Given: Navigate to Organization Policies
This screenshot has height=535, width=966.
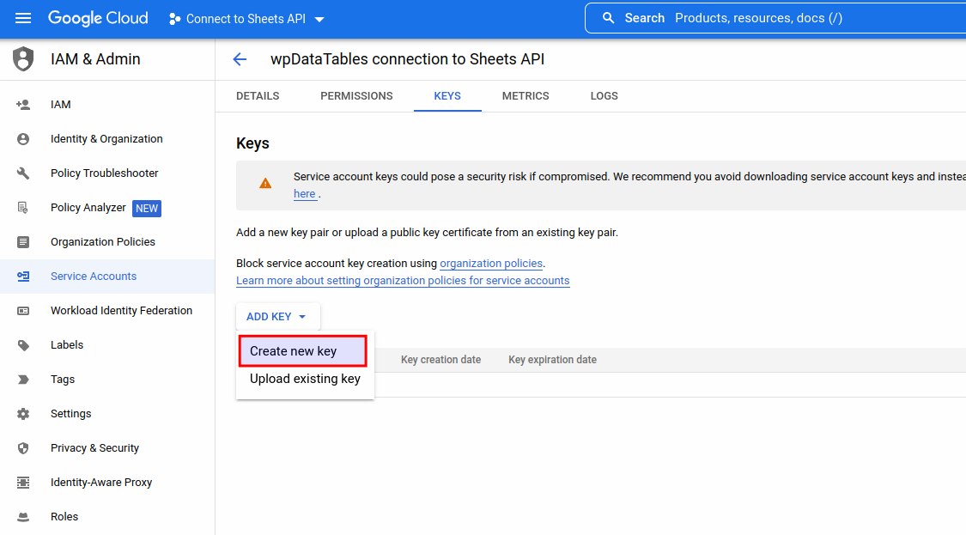Looking at the screenshot, I should click(103, 242).
